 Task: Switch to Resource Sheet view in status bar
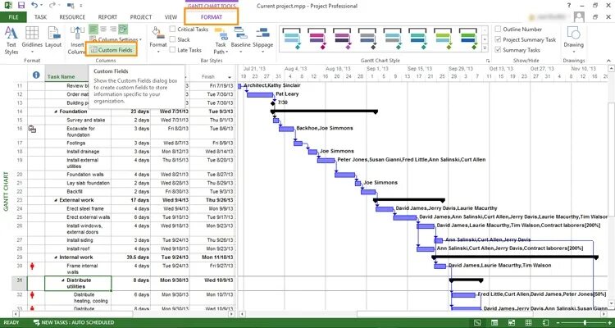528,322
